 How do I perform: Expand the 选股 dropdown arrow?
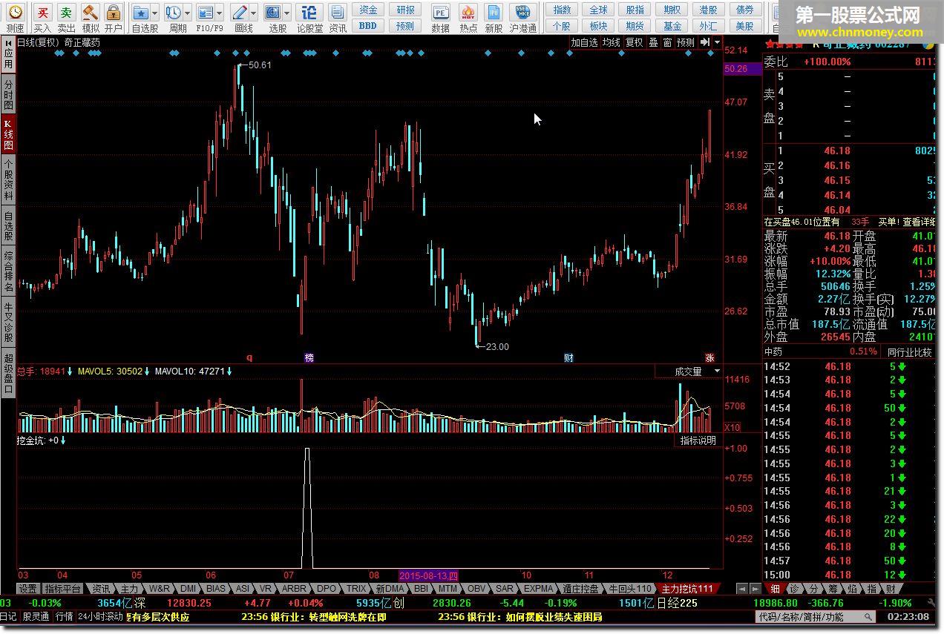(286, 13)
